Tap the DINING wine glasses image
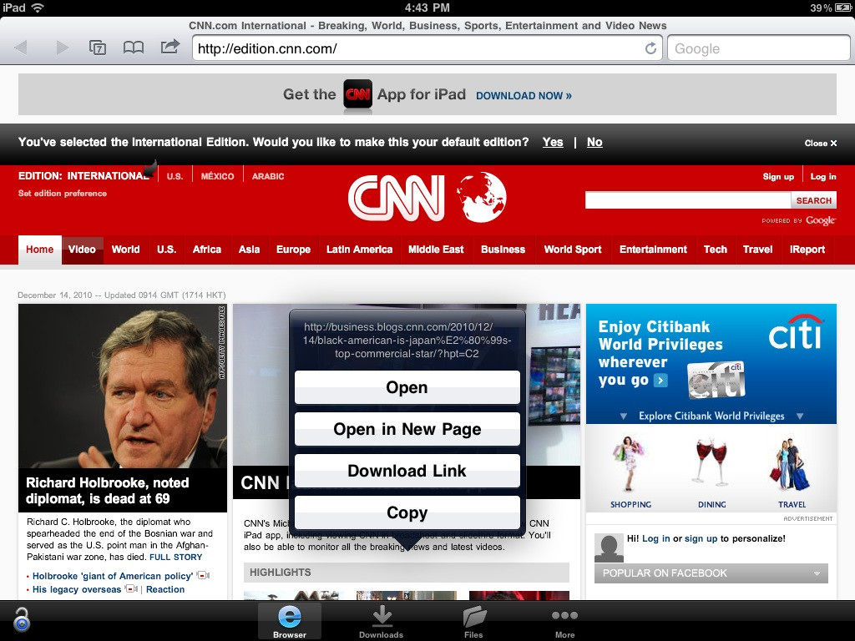 tap(711, 462)
